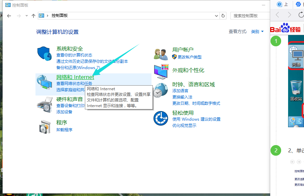Open the address bar dropdown arrow
The height and width of the screenshot is (196, 304).
click(216, 16)
